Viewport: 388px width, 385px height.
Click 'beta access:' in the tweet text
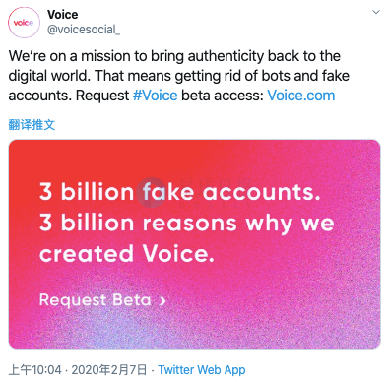(x=223, y=96)
